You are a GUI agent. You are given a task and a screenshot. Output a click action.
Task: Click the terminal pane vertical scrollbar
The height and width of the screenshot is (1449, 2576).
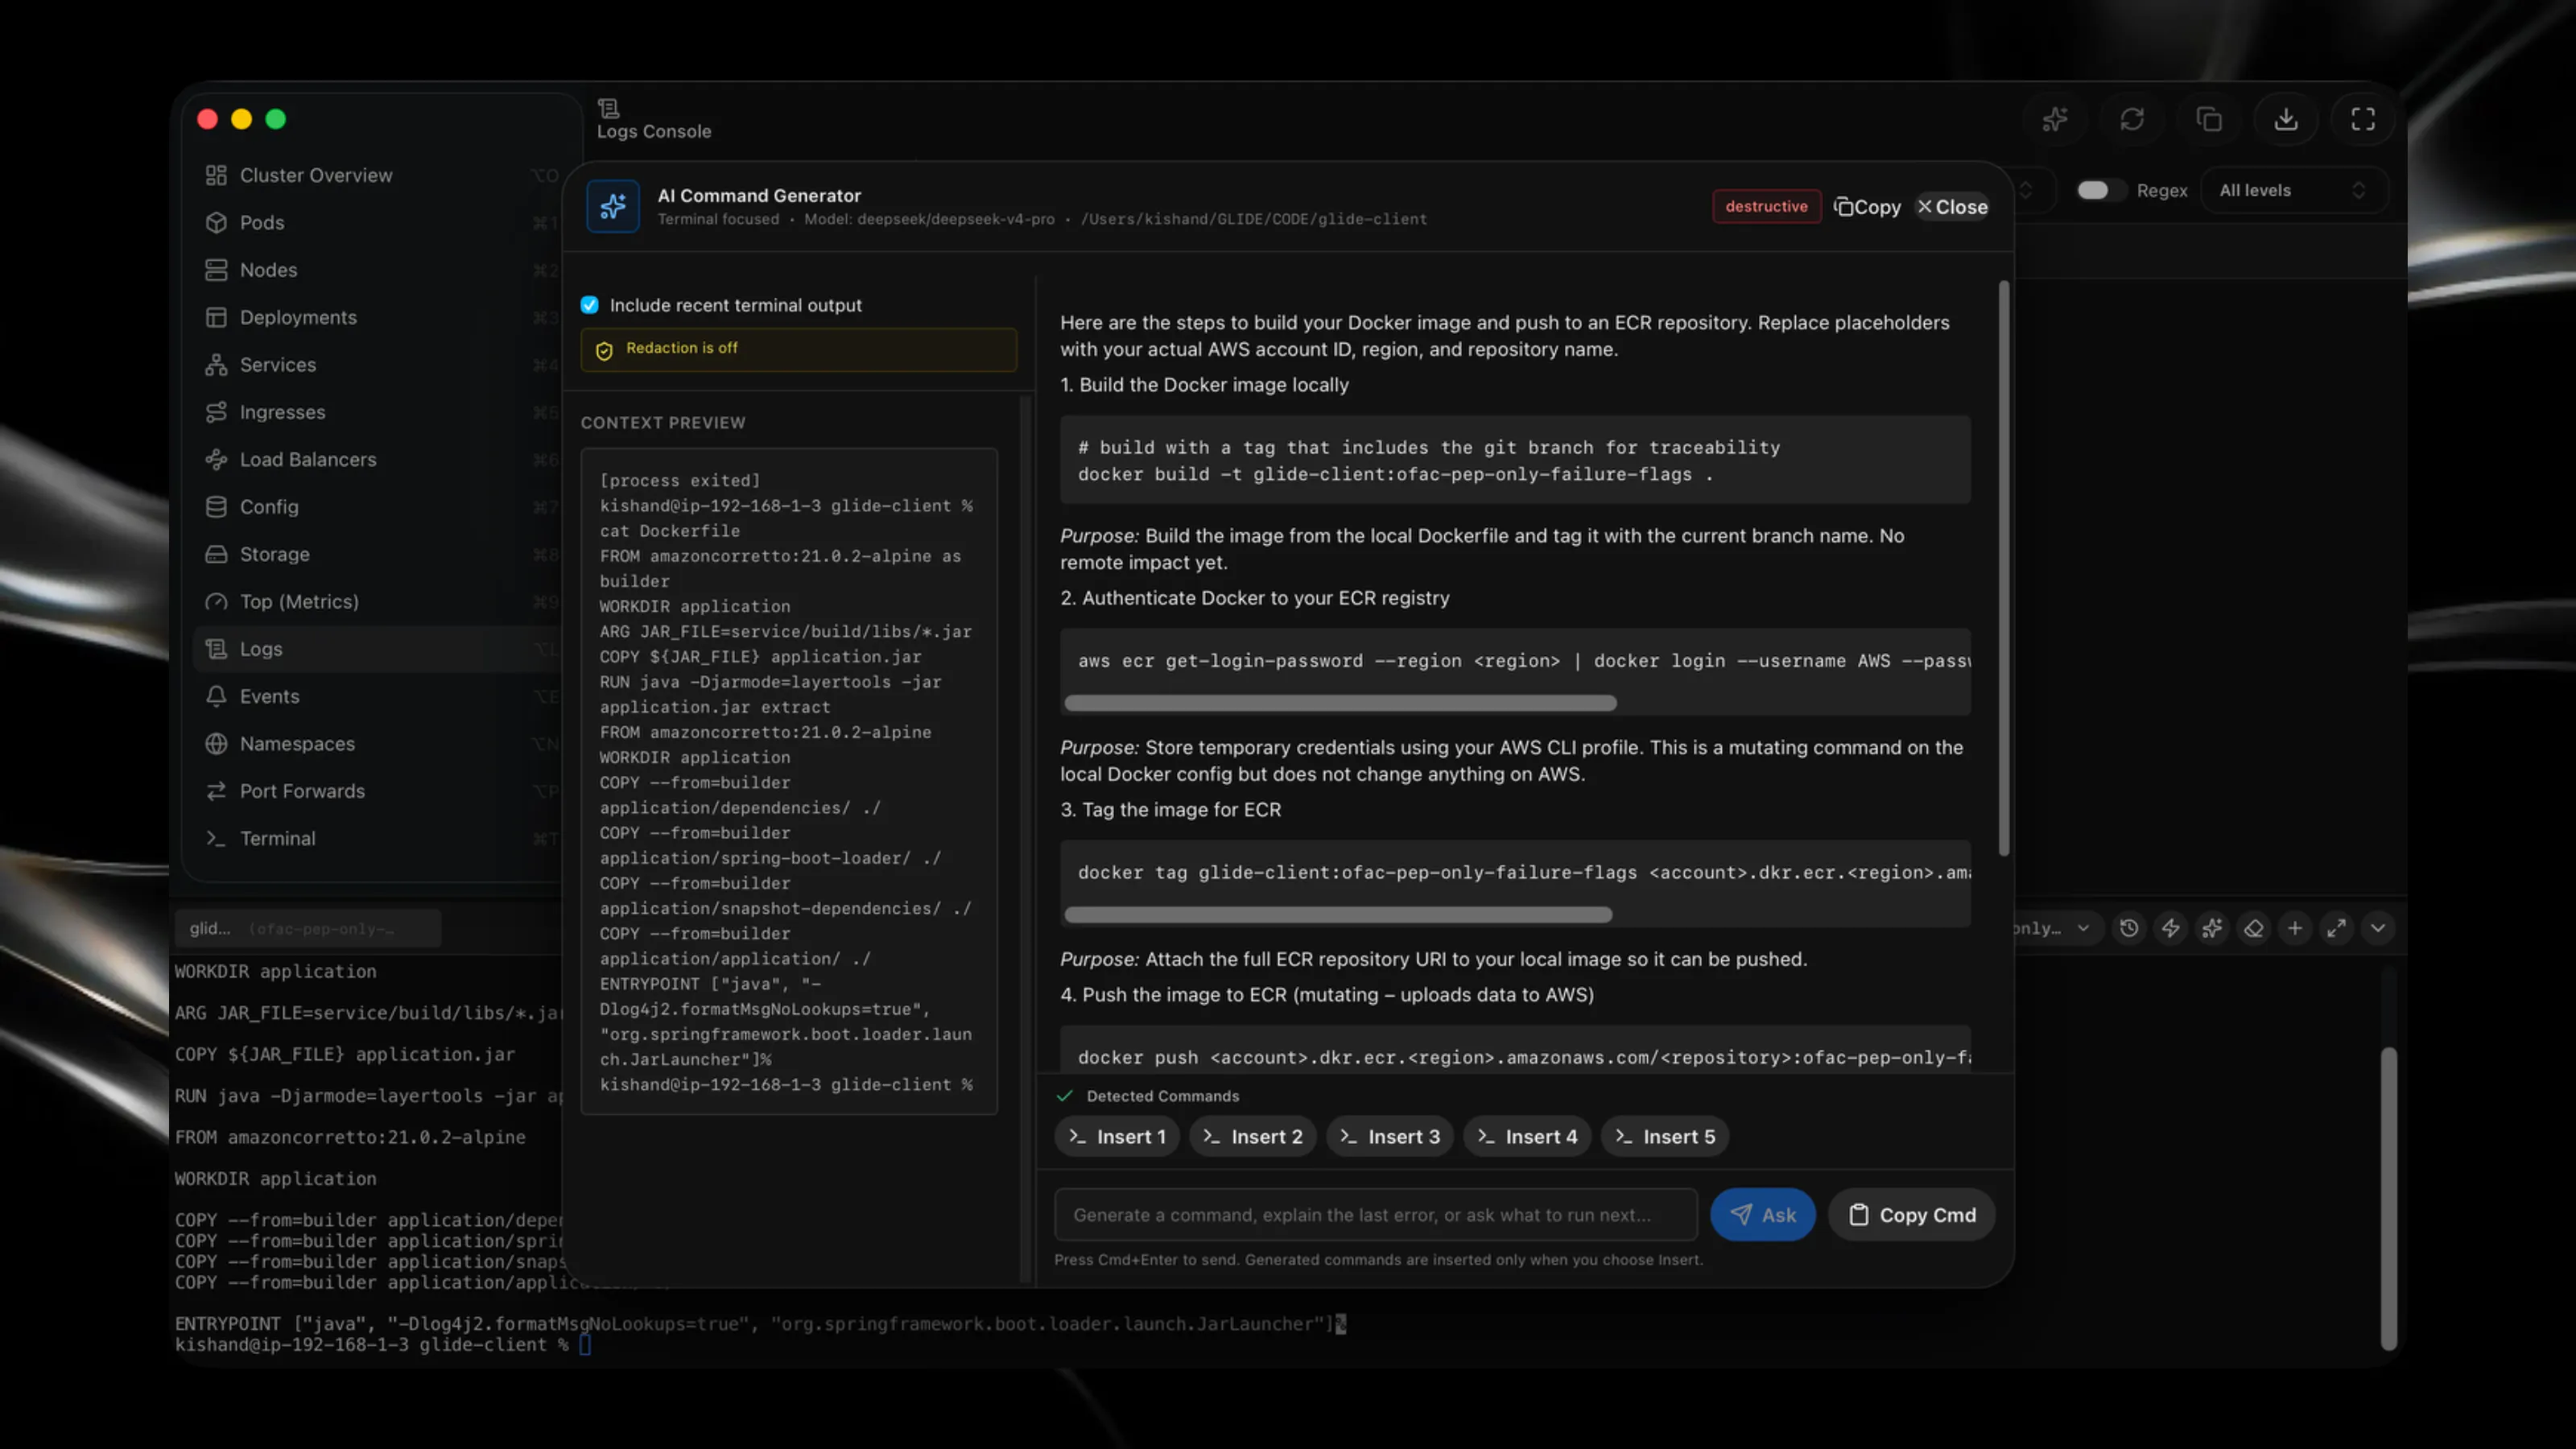(x=2388, y=1199)
